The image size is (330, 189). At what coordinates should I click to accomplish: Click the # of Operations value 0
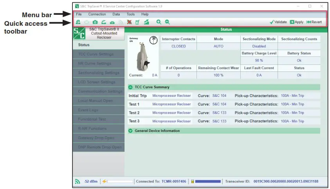(179, 75)
